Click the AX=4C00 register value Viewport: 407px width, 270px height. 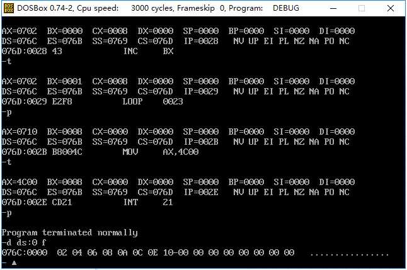[20, 182]
